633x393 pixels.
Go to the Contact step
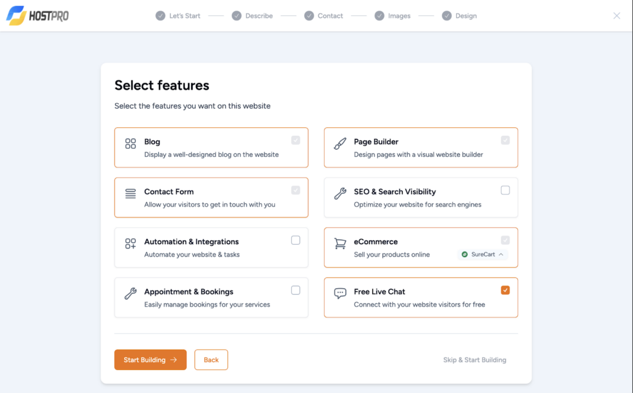pos(324,15)
